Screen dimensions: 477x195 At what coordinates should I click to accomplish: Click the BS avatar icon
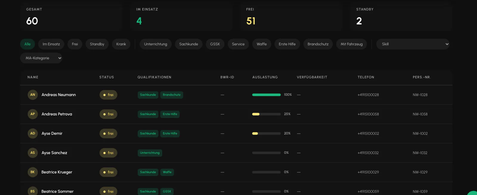point(33,191)
